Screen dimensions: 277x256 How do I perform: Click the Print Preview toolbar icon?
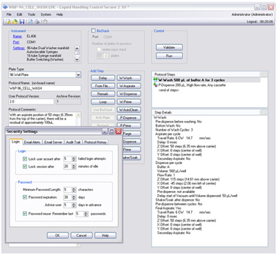point(30,21)
